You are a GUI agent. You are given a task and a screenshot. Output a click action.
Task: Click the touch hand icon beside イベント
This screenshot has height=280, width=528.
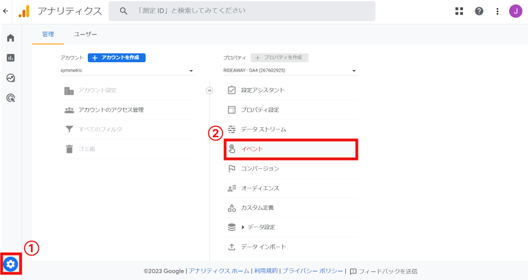pyautogui.click(x=232, y=149)
